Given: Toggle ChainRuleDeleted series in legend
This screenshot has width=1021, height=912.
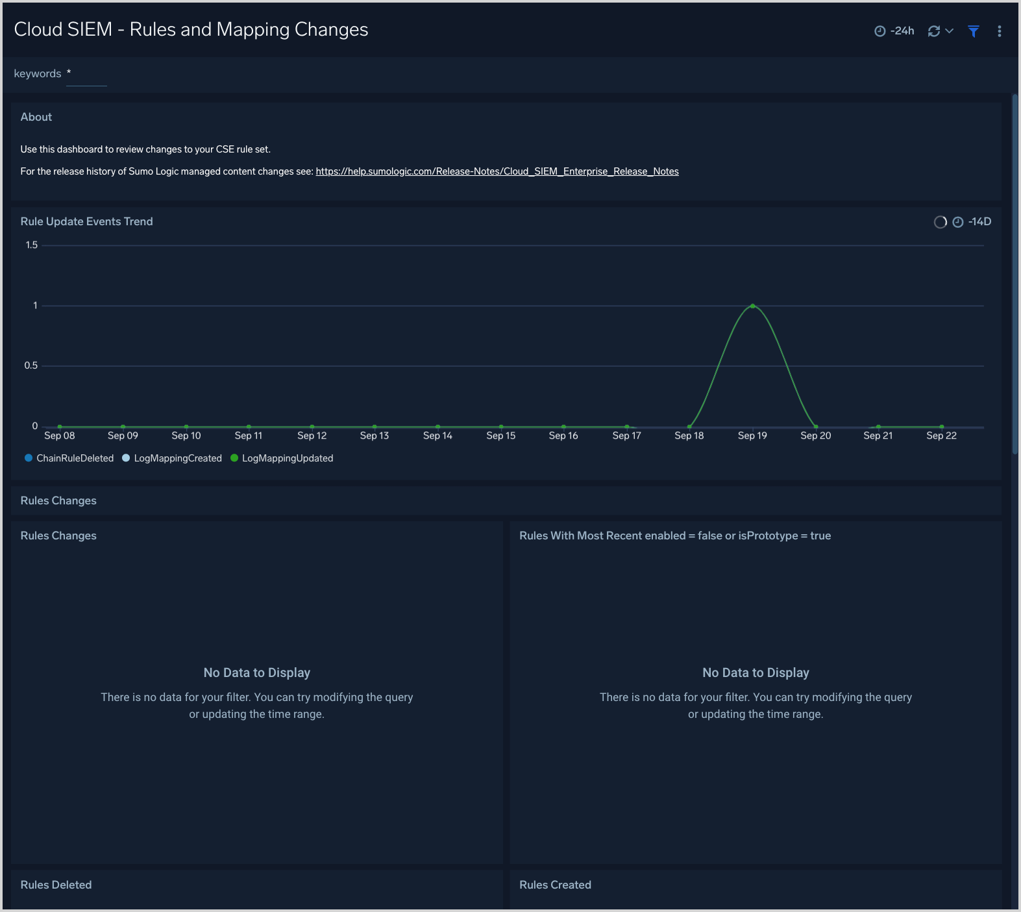Looking at the screenshot, I should coord(69,458).
